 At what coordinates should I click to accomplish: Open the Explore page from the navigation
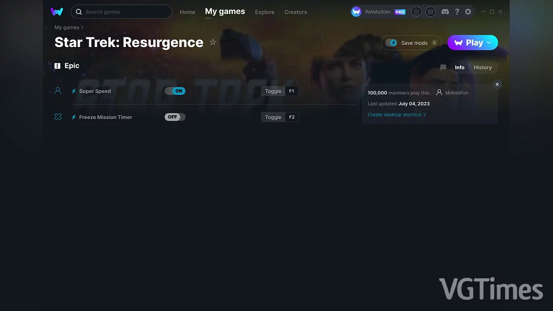(x=265, y=12)
